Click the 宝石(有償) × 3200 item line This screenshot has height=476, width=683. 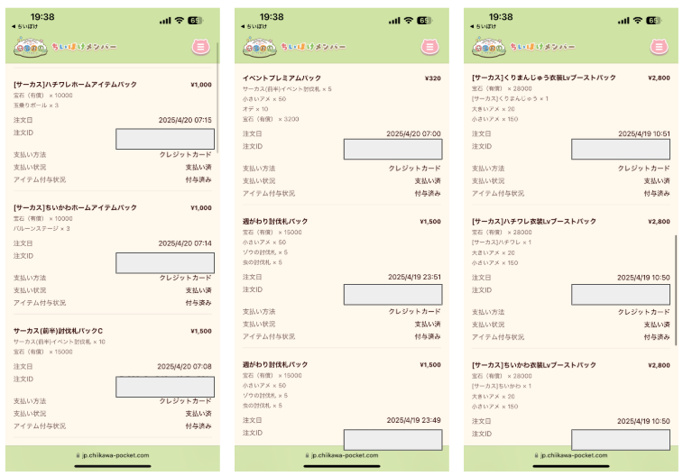click(271, 119)
